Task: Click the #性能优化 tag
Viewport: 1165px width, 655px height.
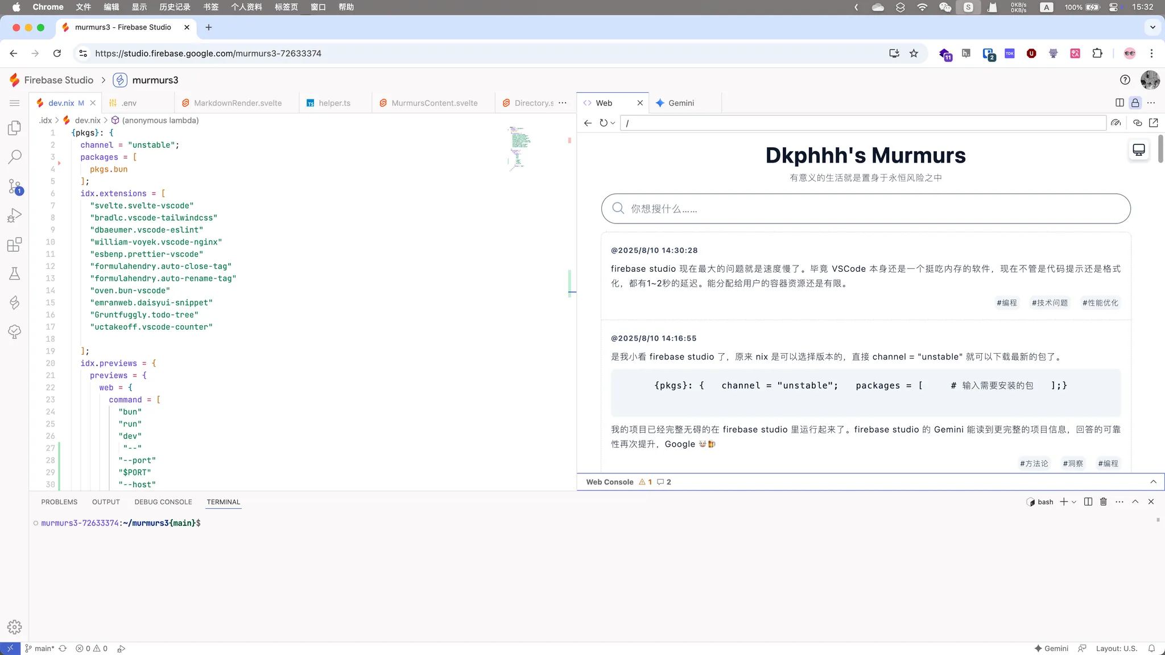Action: click(x=1100, y=303)
